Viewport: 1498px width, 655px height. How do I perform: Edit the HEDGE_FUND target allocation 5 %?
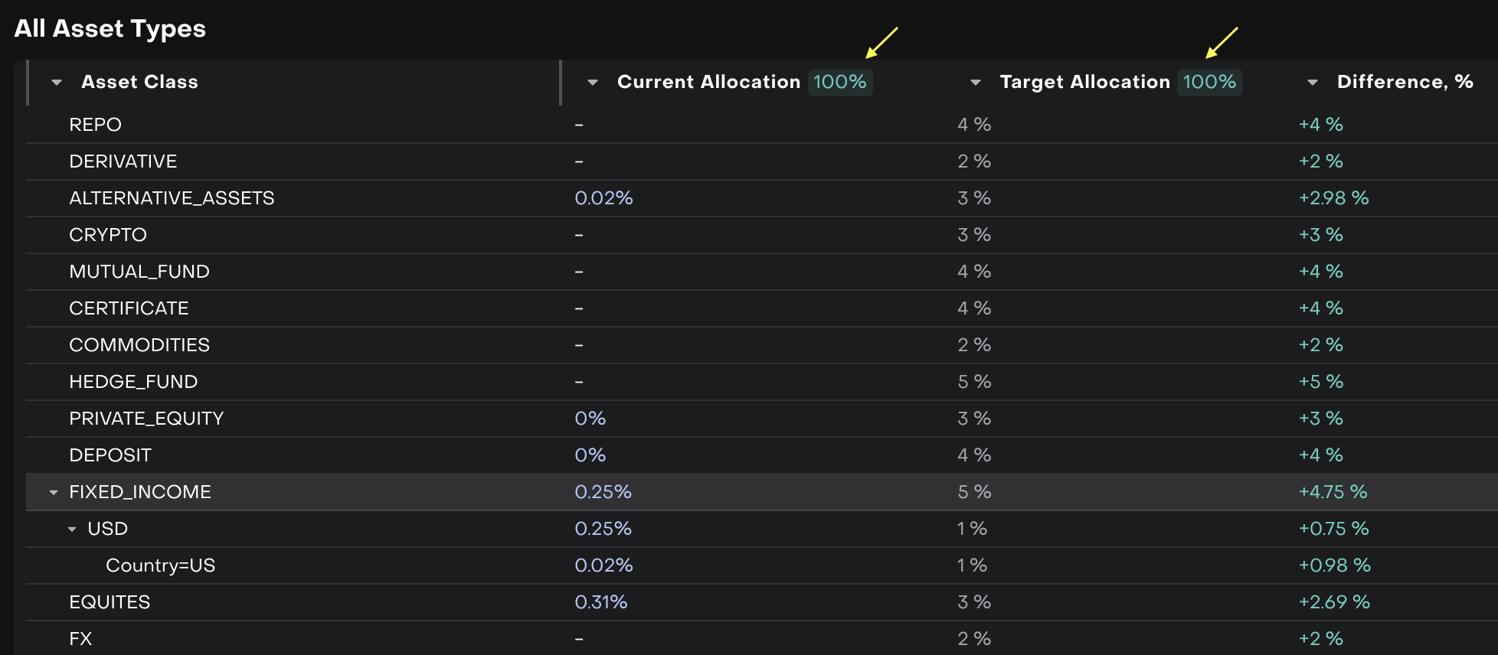[x=974, y=382]
